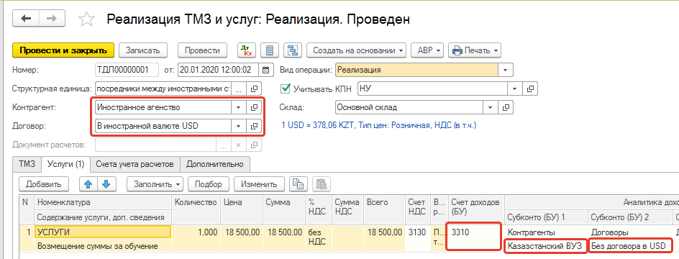Select the УСЛУГИ nomenclature cell
Screen dimensions: 679x259
point(103,232)
